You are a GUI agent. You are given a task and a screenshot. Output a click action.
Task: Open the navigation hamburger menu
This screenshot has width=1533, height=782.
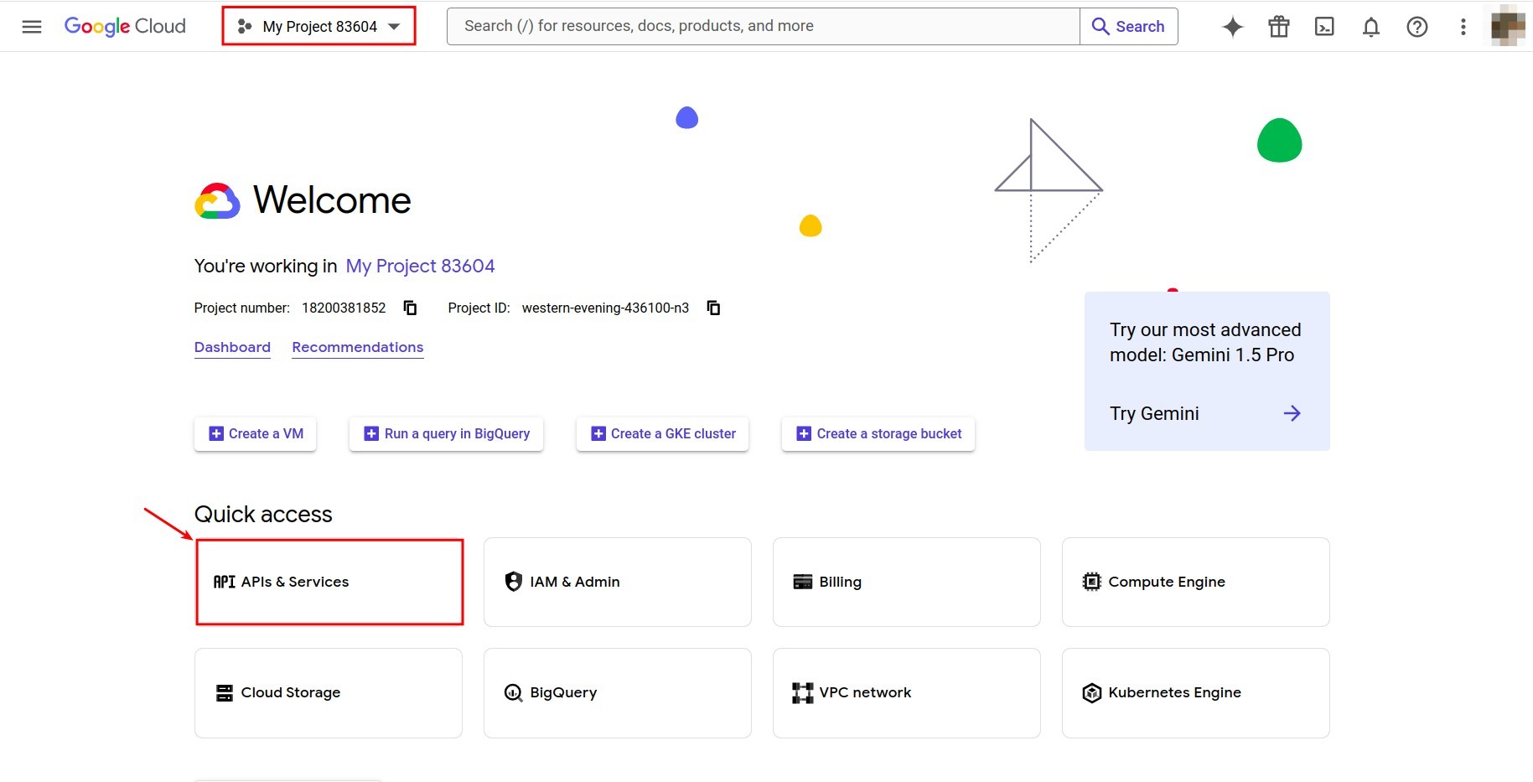click(31, 26)
